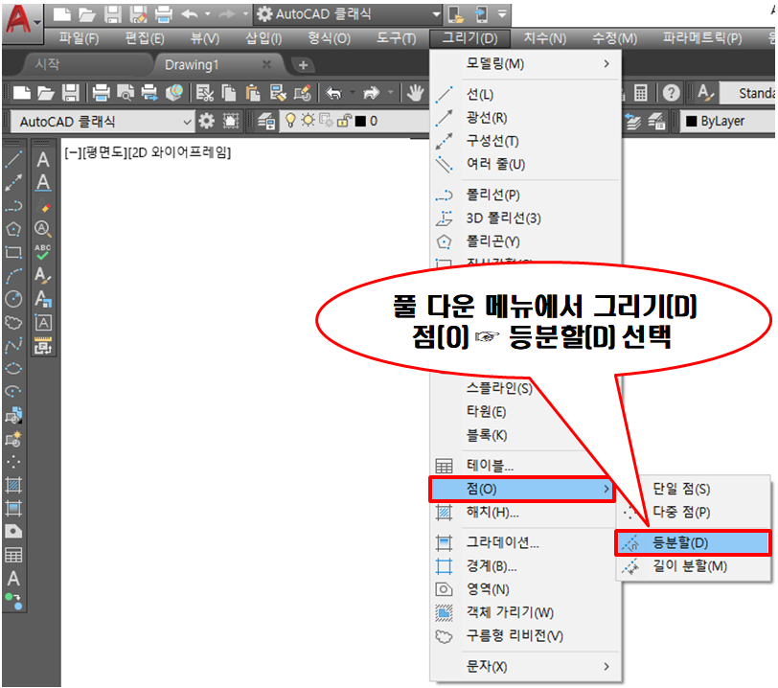Open ByLayer color control dropdown
Screen dimensions: 778x688
click(726, 121)
